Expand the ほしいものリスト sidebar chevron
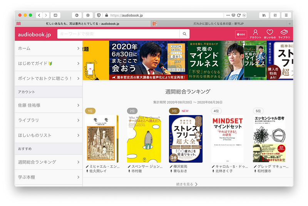Image resolution: width=308 pixels, height=206 pixels. [x=78, y=135]
